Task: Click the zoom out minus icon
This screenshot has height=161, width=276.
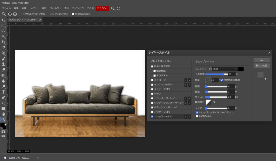Action: (15, 14)
